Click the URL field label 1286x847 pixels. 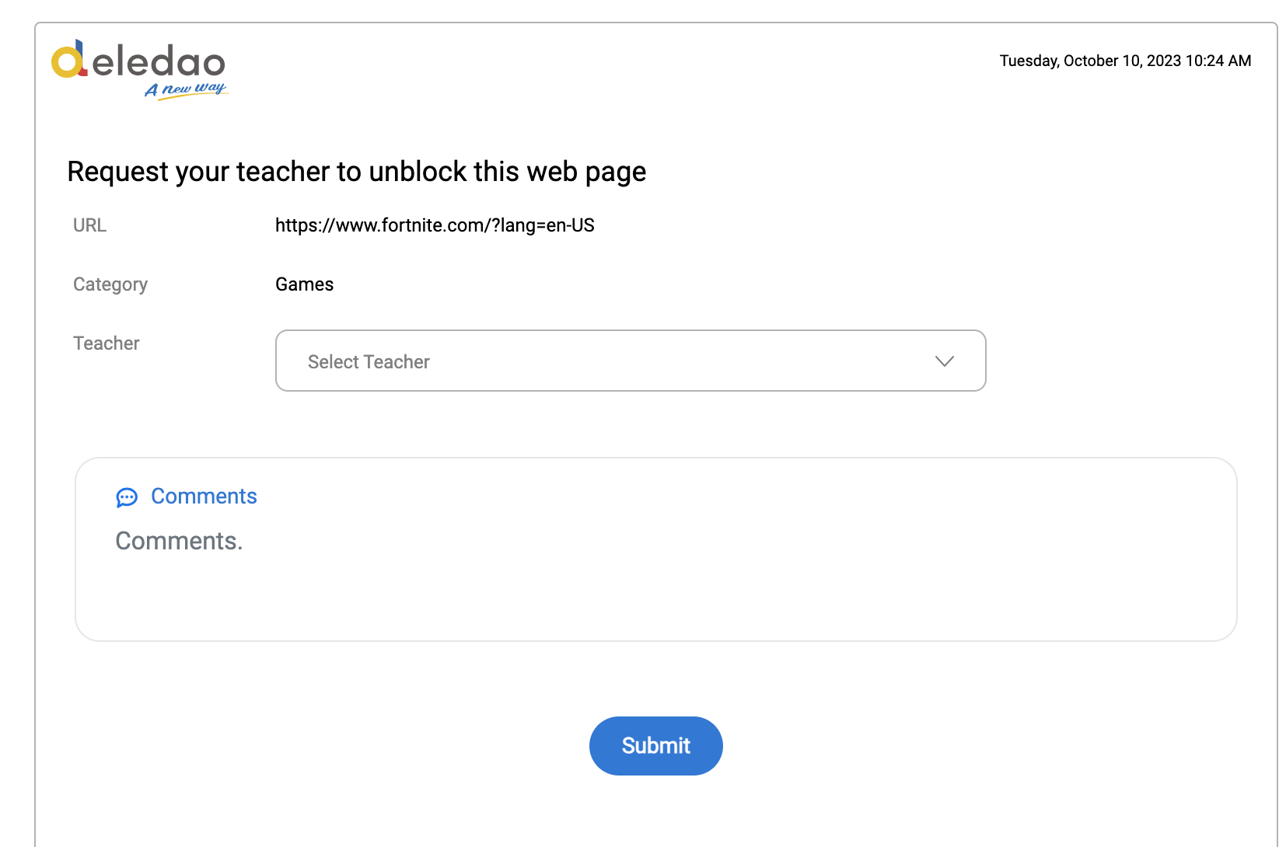(89, 225)
